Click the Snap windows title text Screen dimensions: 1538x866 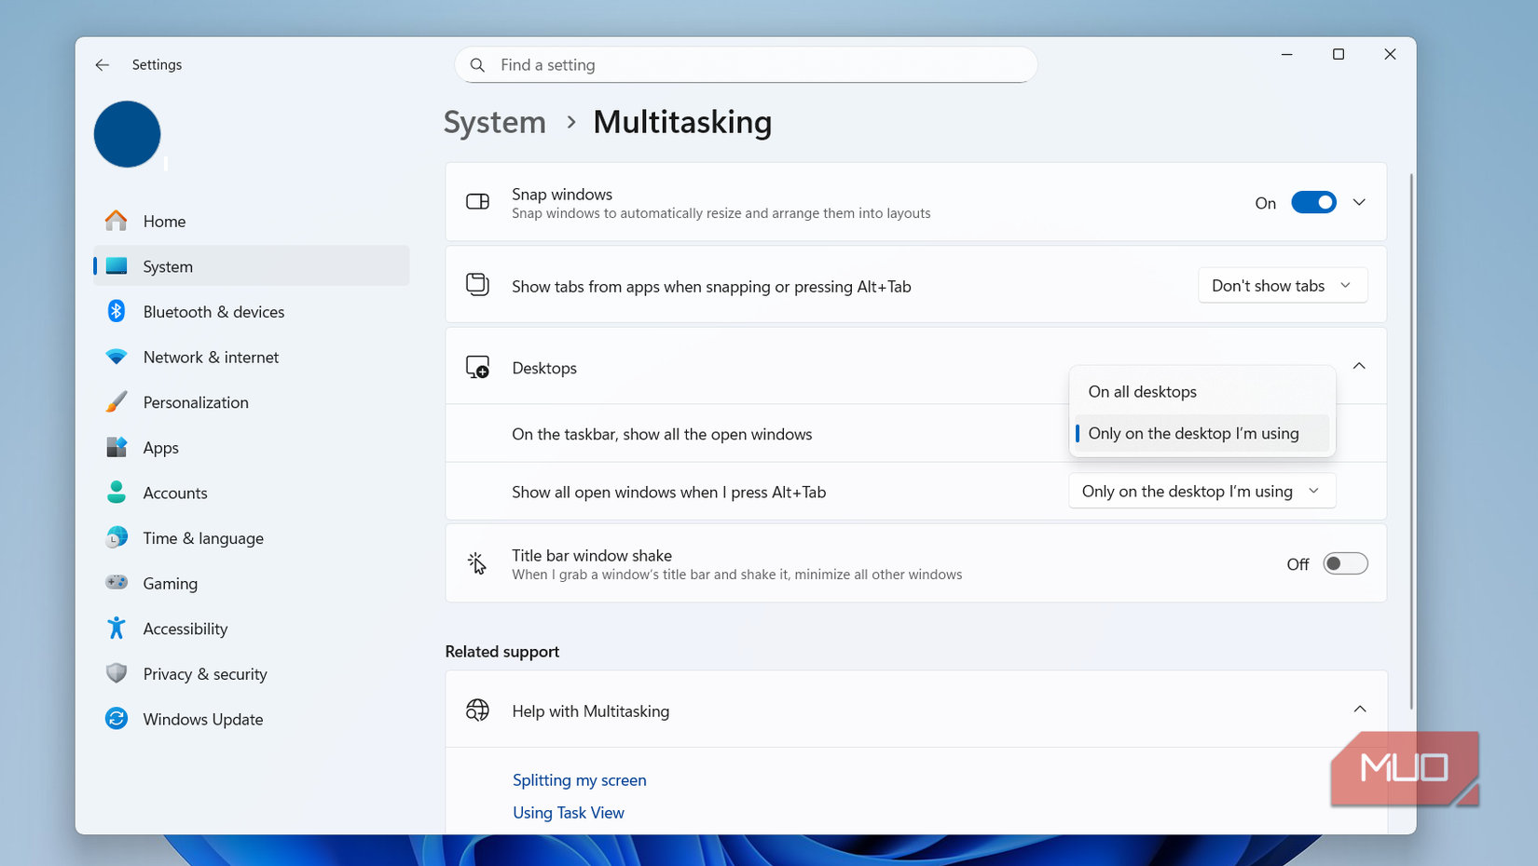coord(562,194)
